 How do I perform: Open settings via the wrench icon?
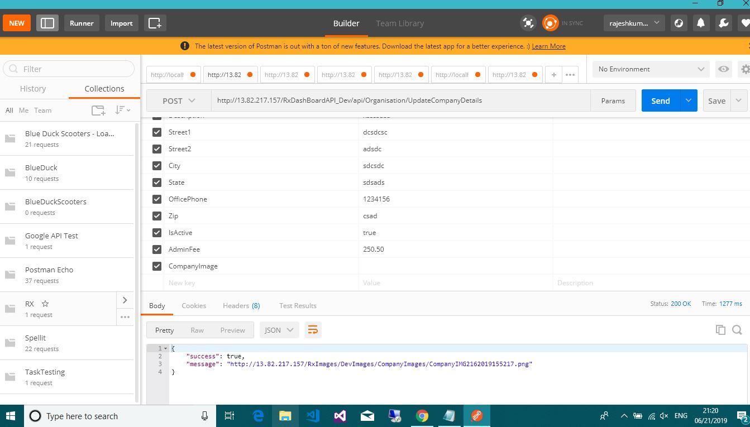pos(723,23)
